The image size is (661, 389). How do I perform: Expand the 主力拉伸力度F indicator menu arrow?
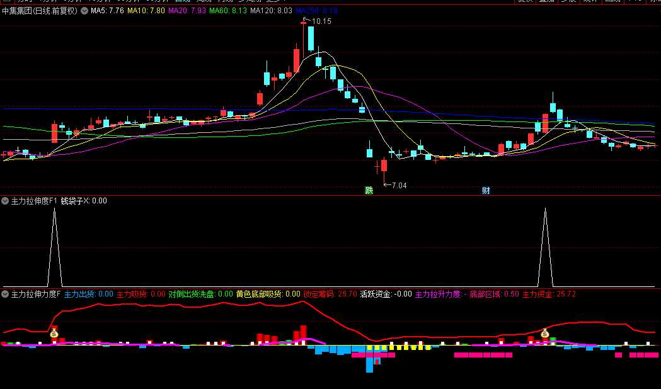point(5,294)
